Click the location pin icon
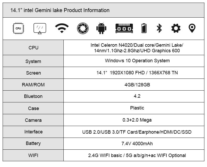This screenshot has height=167, width=207. pos(192,28)
